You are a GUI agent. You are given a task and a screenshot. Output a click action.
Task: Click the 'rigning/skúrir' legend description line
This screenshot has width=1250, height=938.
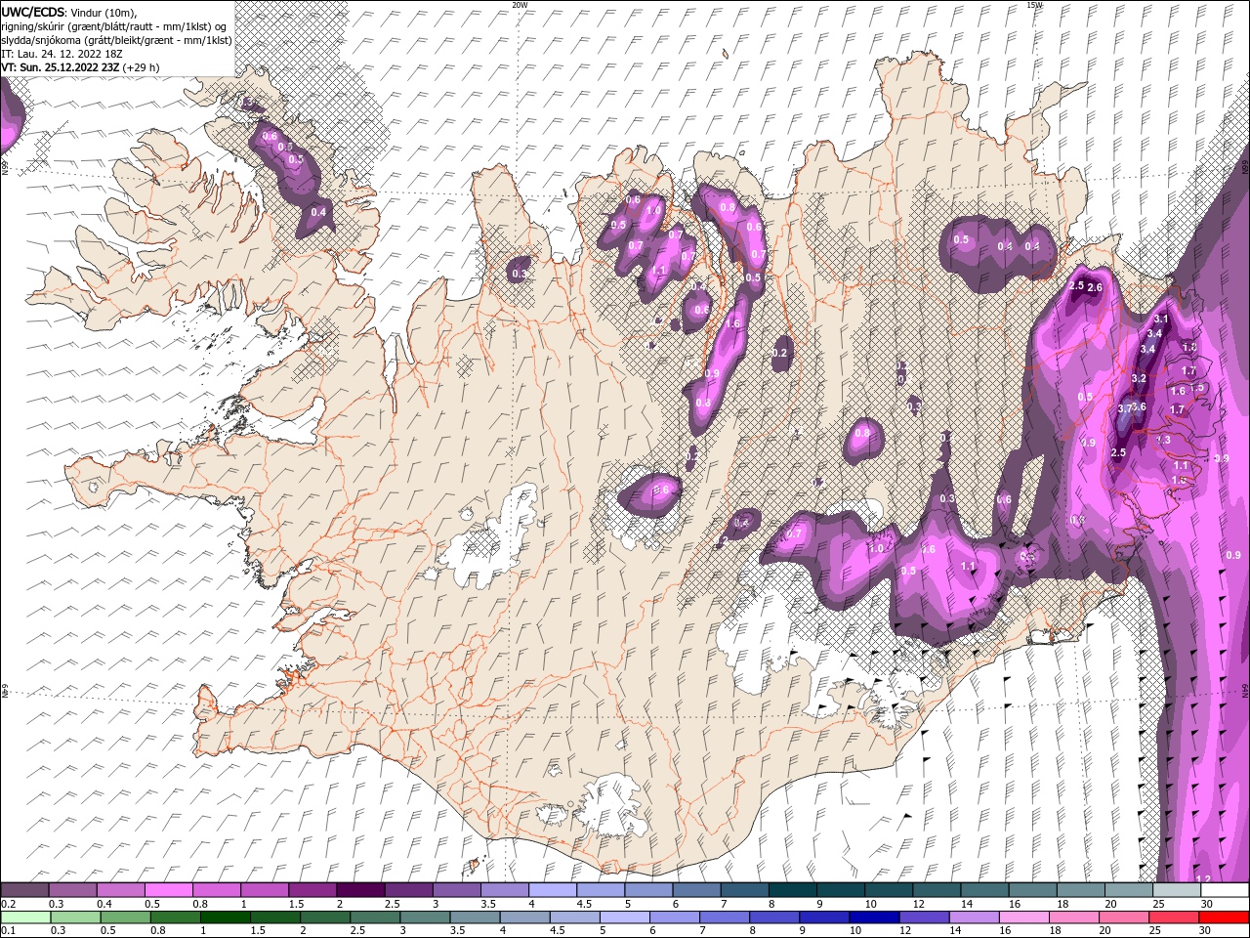[114, 26]
